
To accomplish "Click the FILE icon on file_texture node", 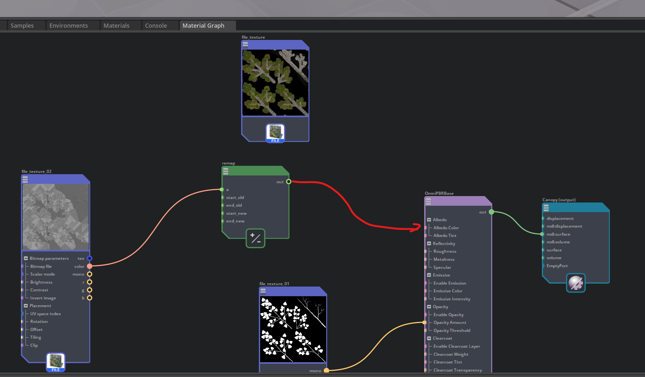I will (275, 133).
